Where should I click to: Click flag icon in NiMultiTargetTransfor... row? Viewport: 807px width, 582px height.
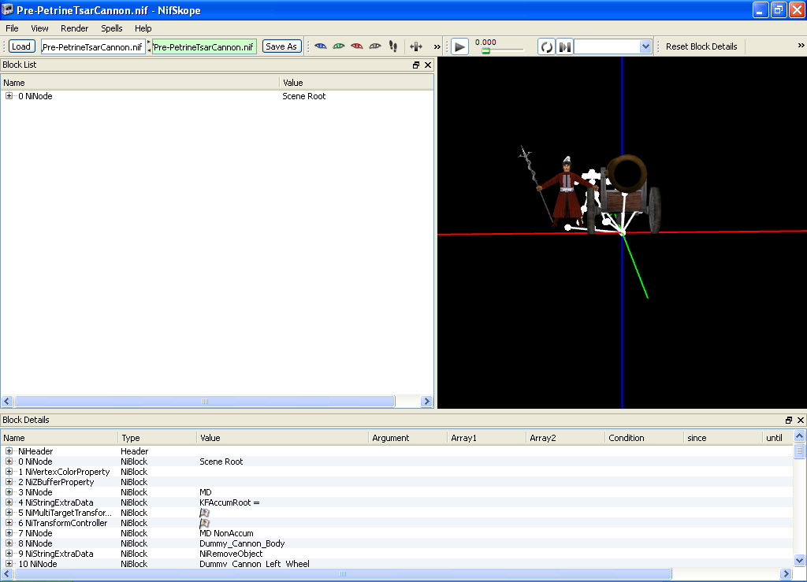(204, 513)
